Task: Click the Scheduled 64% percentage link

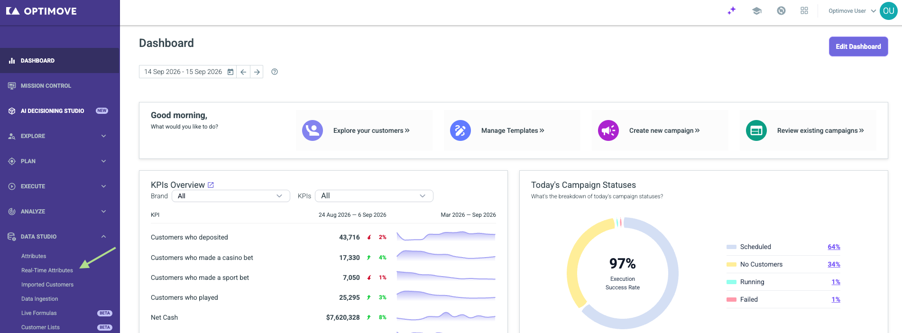Action: pos(834,247)
